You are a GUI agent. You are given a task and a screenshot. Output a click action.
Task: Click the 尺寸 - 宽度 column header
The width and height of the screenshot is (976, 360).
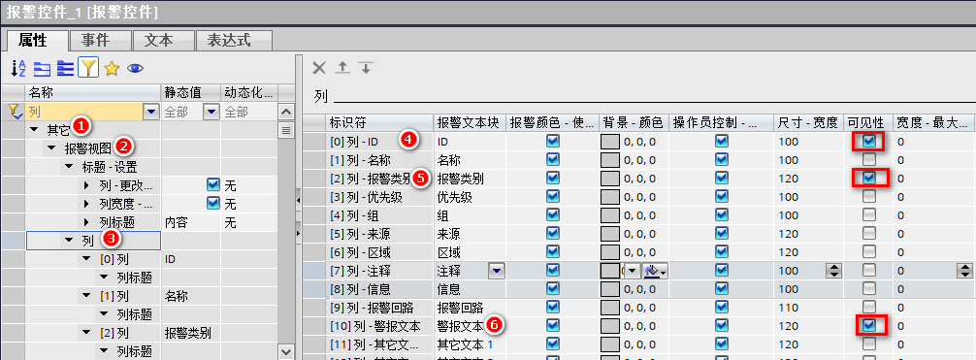point(808,122)
